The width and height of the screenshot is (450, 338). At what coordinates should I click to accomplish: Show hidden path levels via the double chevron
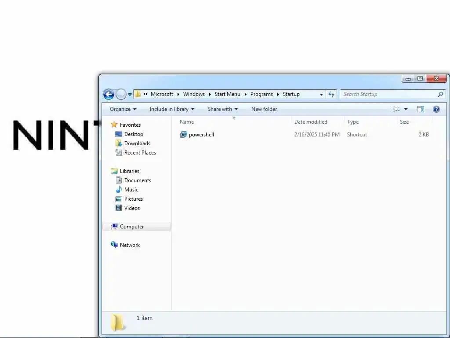click(145, 94)
